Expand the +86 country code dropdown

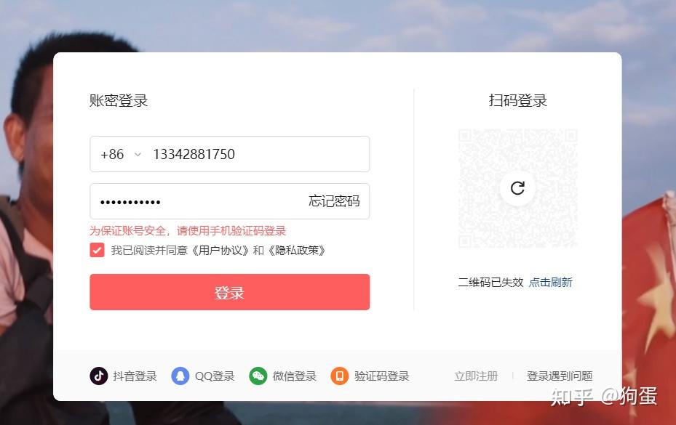121,154
